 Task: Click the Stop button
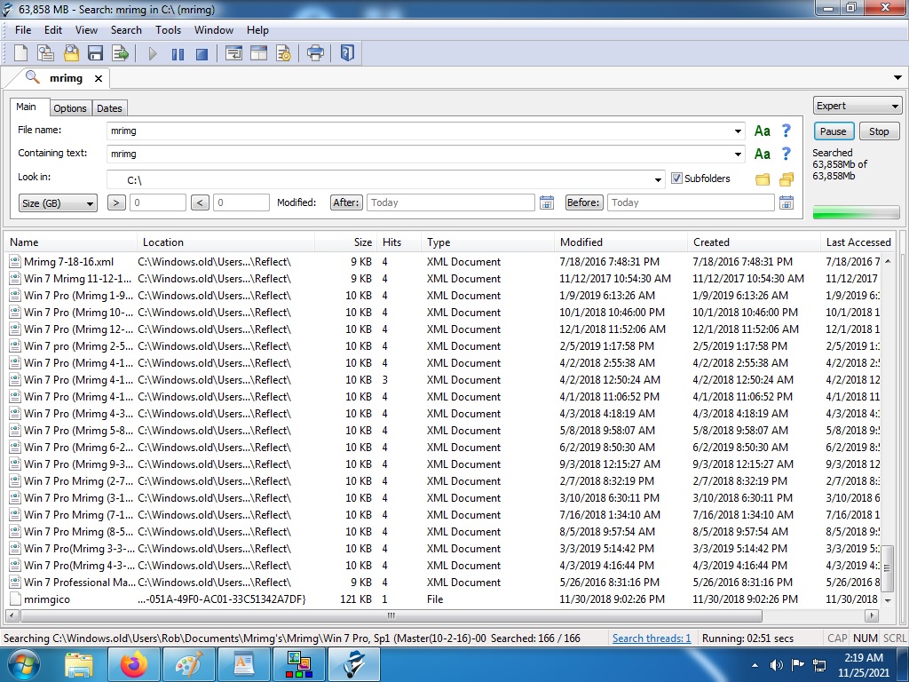click(879, 131)
